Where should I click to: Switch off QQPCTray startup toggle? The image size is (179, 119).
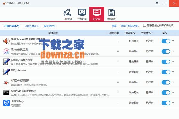[166, 103]
